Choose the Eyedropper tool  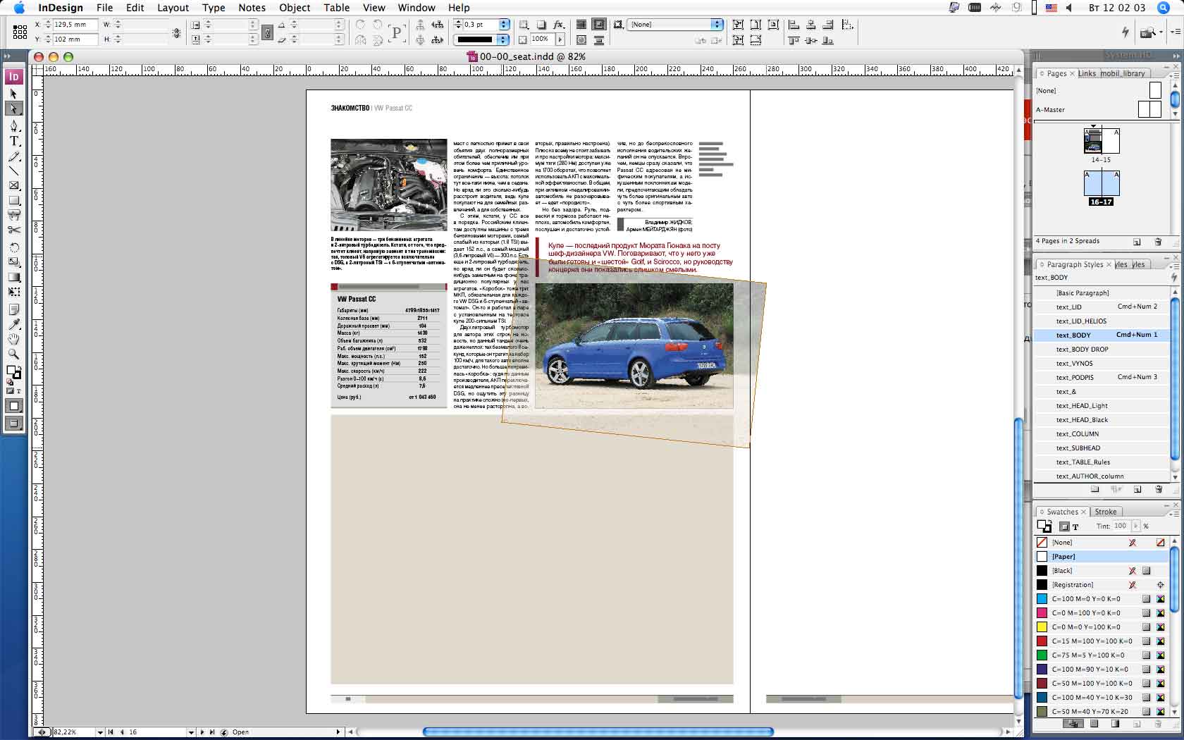[13, 324]
